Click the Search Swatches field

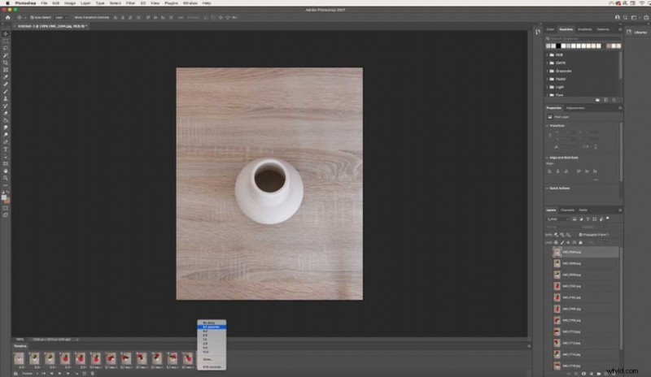(583, 38)
